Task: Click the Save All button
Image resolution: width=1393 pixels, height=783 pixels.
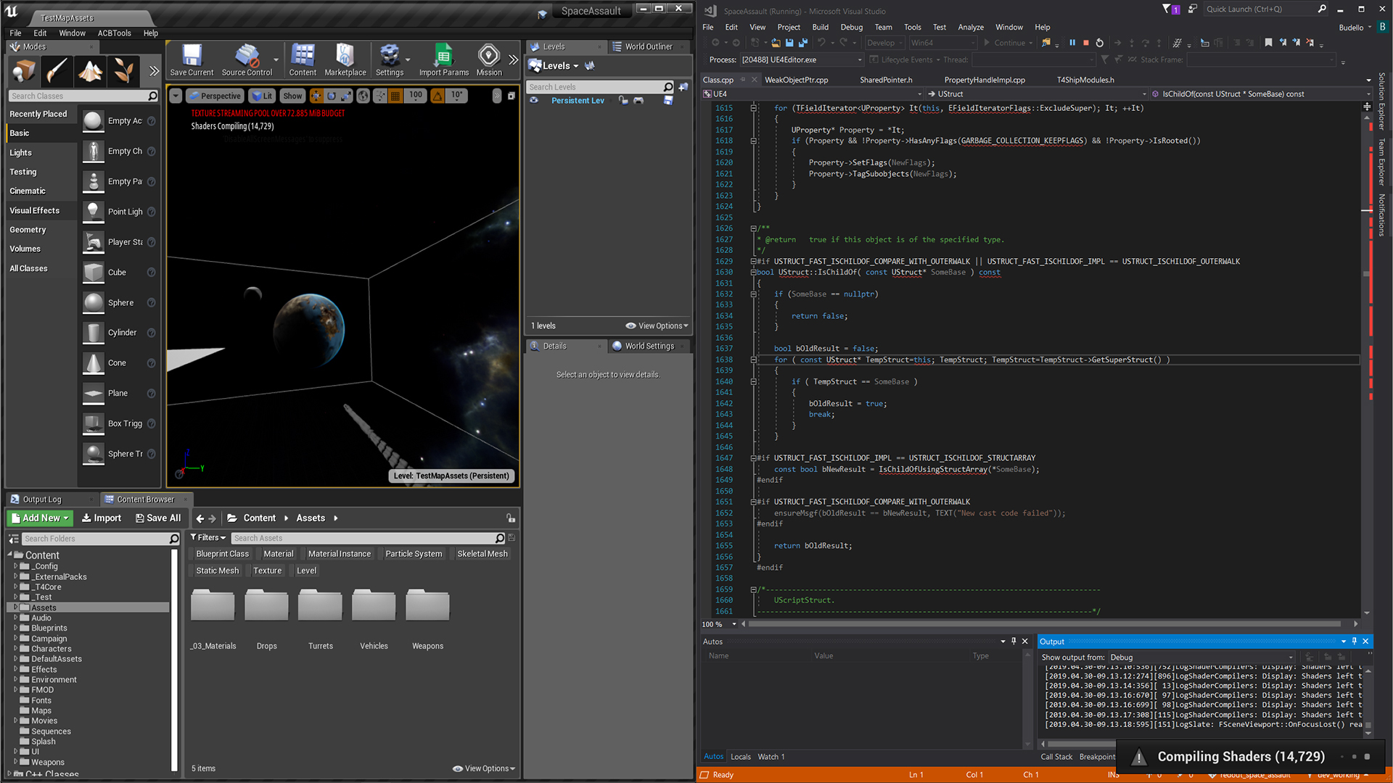Action: (158, 518)
